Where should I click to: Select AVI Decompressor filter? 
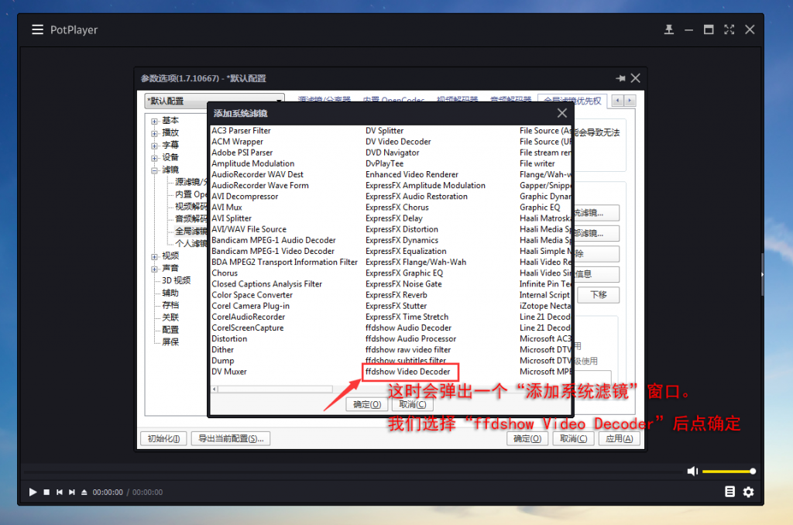coord(245,196)
